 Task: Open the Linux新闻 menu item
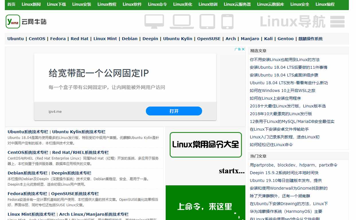(x=31, y=4)
